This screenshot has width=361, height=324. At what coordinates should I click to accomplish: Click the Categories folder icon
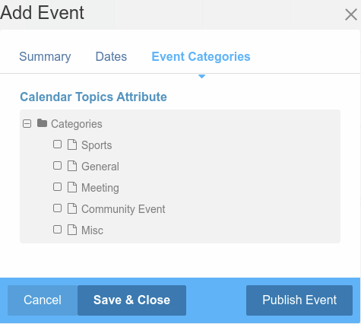tap(42, 123)
